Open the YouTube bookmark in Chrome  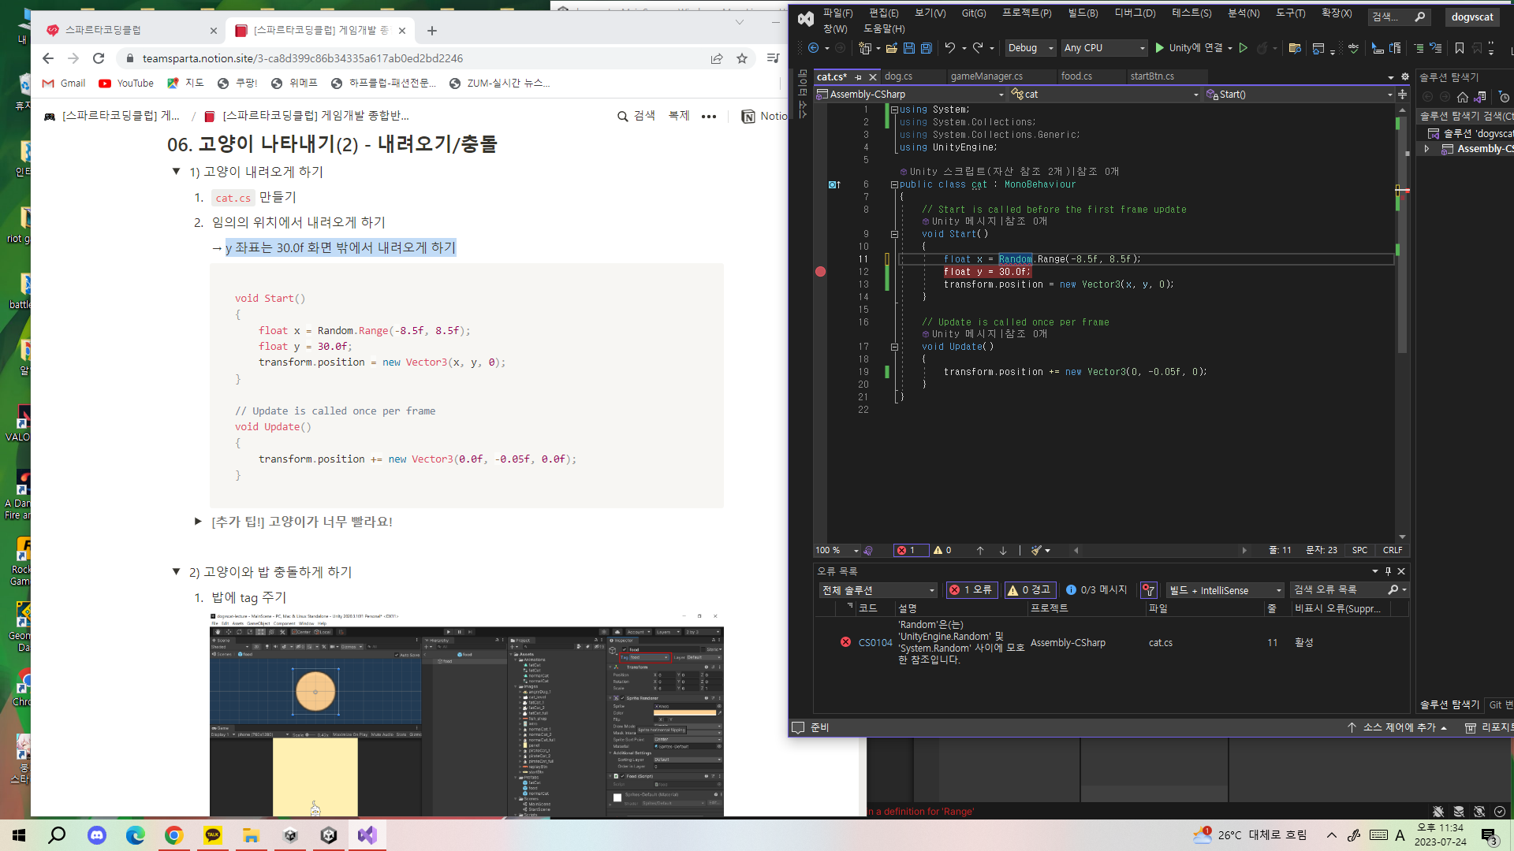pos(126,84)
